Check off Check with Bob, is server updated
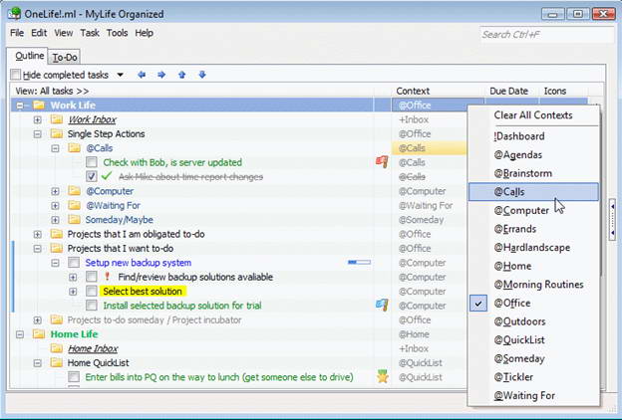The image size is (622, 420). coord(92,162)
